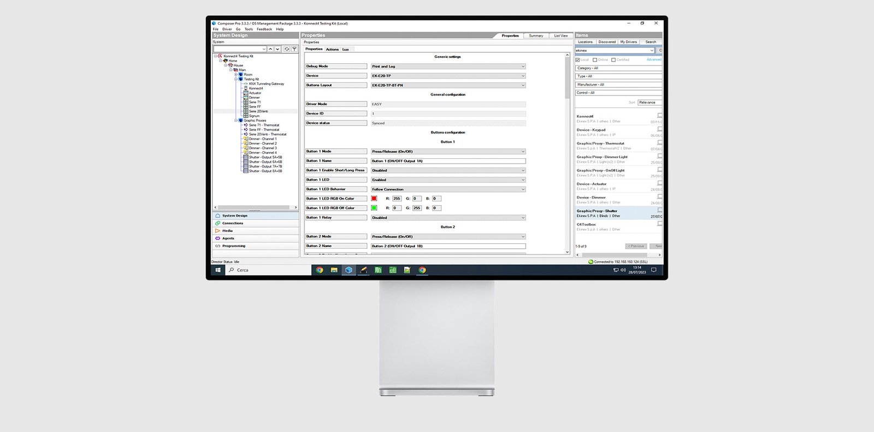Image resolution: width=874 pixels, height=432 pixels.
Task: Open the Driver menu
Action: click(x=227, y=29)
